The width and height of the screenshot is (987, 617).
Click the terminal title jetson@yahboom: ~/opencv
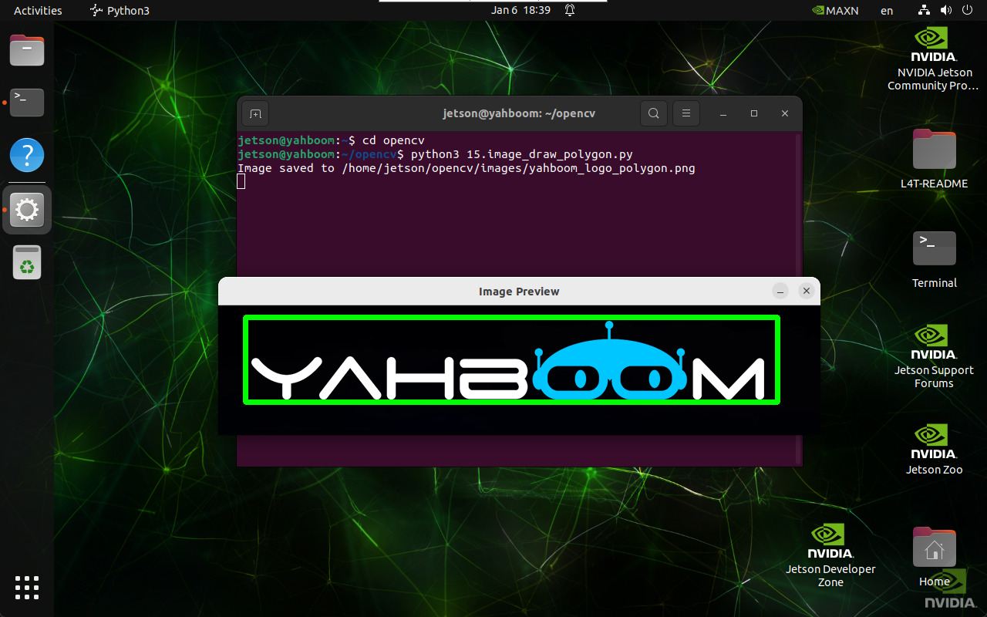[x=519, y=113]
